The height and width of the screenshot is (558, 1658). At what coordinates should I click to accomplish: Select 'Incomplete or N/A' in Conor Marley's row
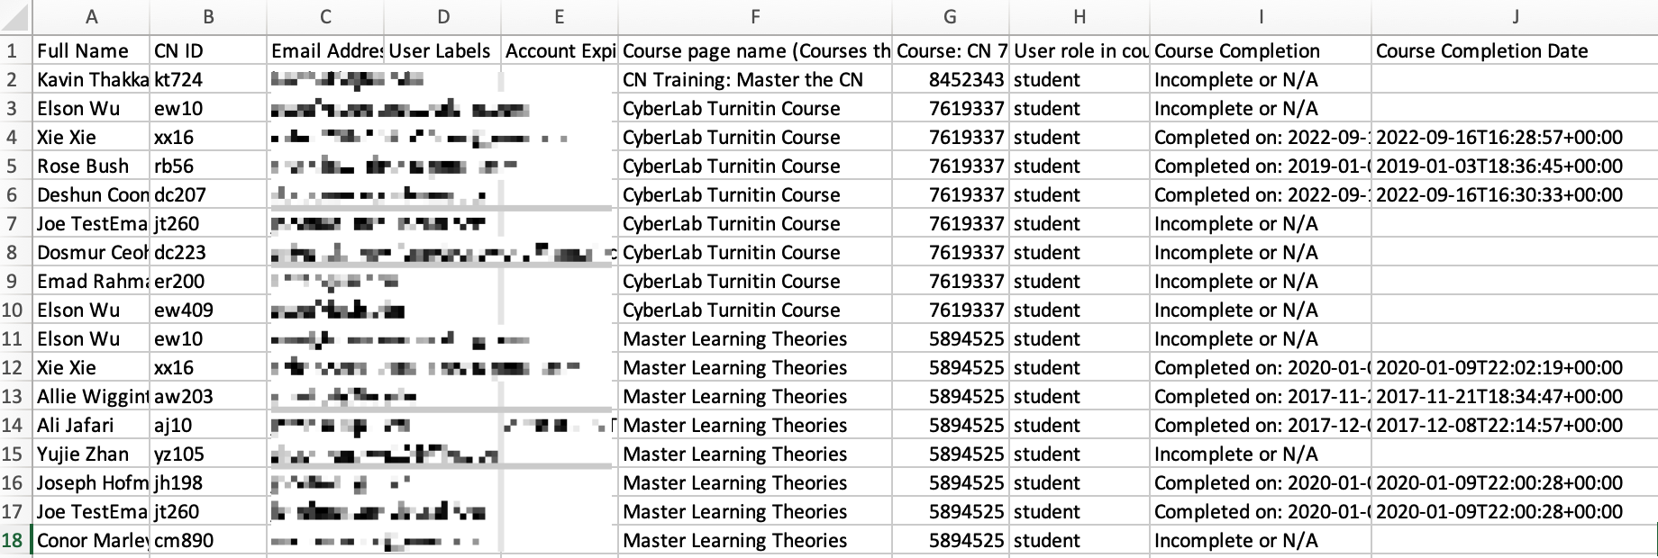[x=1261, y=540]
